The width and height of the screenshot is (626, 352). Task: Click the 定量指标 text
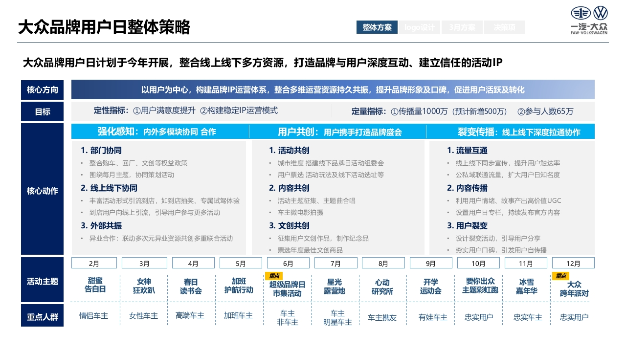click(462, 111)
